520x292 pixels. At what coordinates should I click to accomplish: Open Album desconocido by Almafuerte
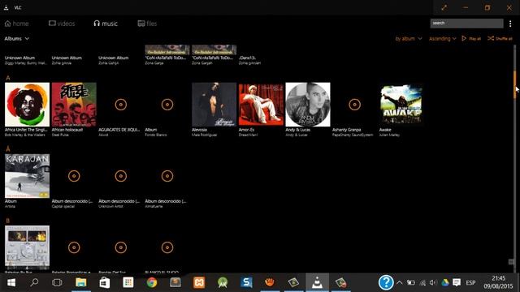167,176
